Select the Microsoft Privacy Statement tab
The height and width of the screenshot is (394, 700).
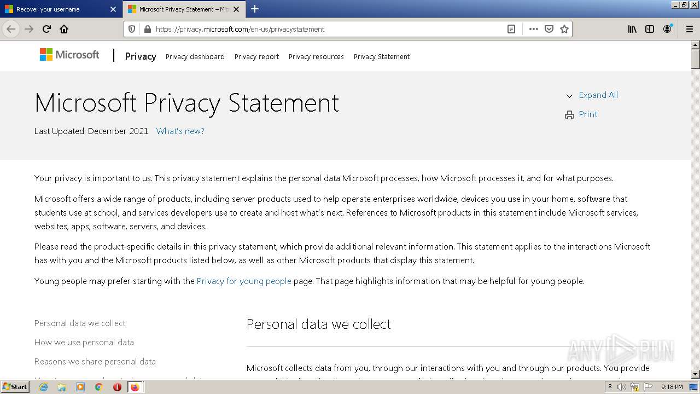pyautogui.click(x=184, y=9)
